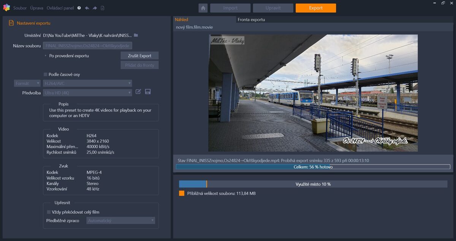Screen dimensions: 456x241
Task: Click the save preset floppy disk icon
Action: 148,92
